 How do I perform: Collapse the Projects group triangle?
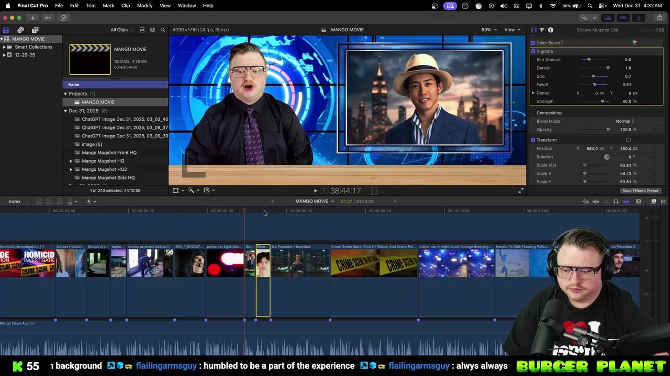pyautogui.click(x=65, y=94)
